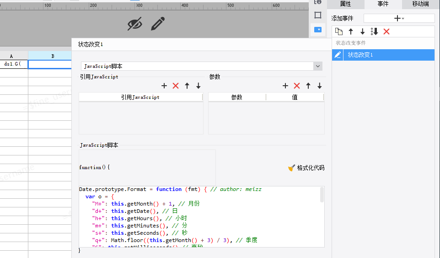Copy the selected event in events list

(x=339, y=31)
